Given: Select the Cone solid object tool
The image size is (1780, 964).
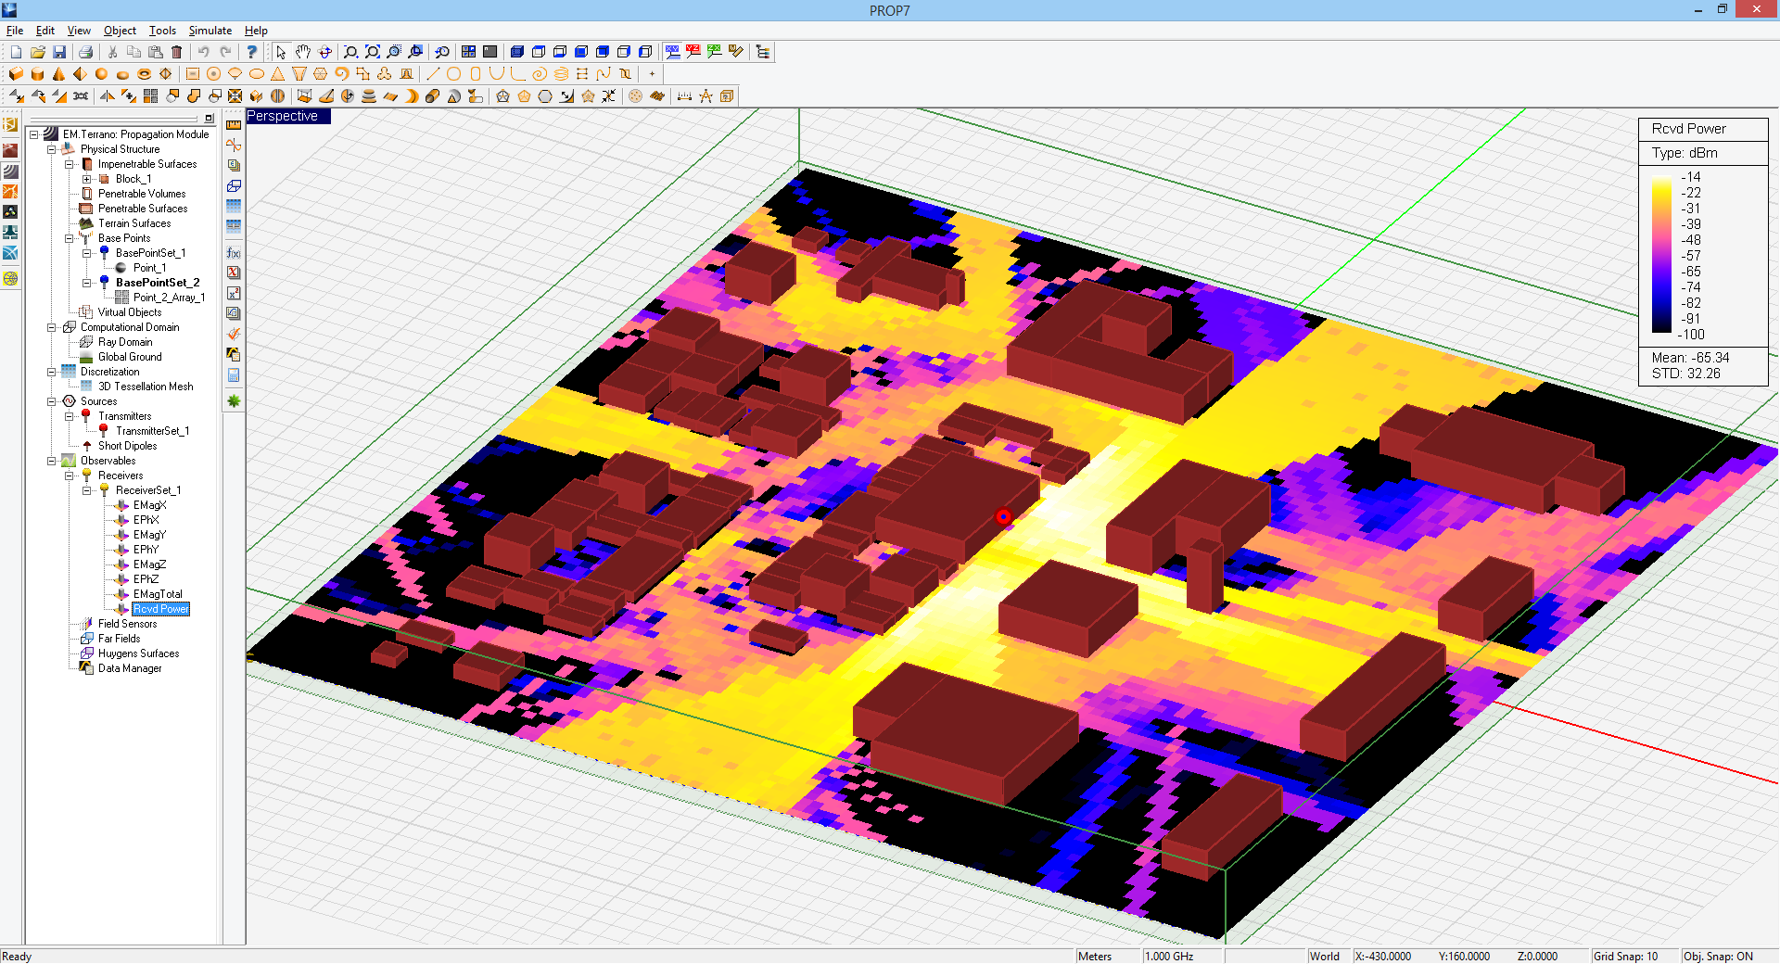Looking at the screenshot, I should (58, 74).
